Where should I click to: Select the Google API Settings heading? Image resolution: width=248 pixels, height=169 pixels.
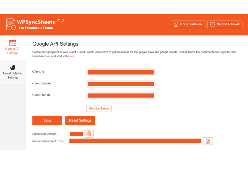pyautogui.click(x=55, y=44)
